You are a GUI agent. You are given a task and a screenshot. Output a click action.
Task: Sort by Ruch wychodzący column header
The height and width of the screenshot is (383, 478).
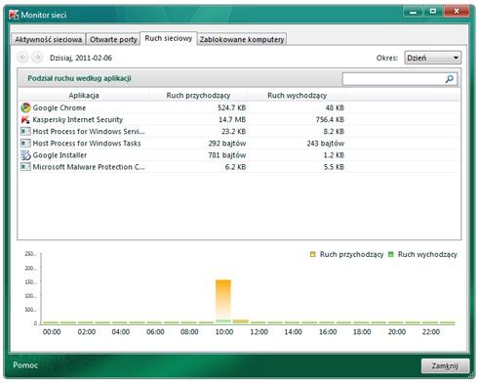pyautogui.click(x=297, y=96)
